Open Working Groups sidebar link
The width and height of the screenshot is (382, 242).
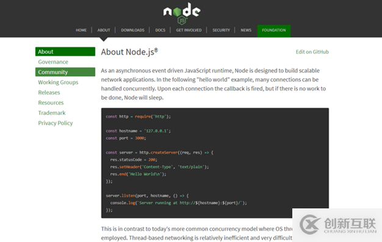click(x=58, y=82)
